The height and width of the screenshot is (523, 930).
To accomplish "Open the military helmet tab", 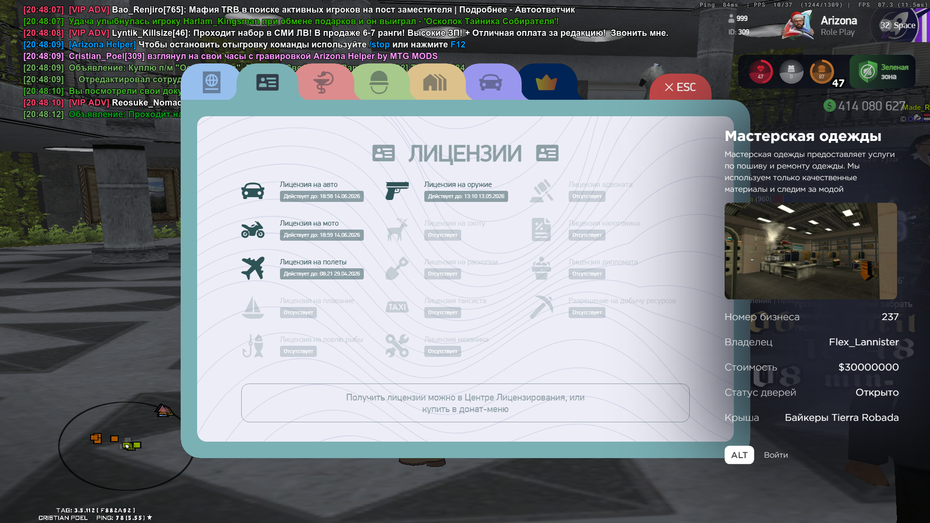I will (x=379, y=83).
